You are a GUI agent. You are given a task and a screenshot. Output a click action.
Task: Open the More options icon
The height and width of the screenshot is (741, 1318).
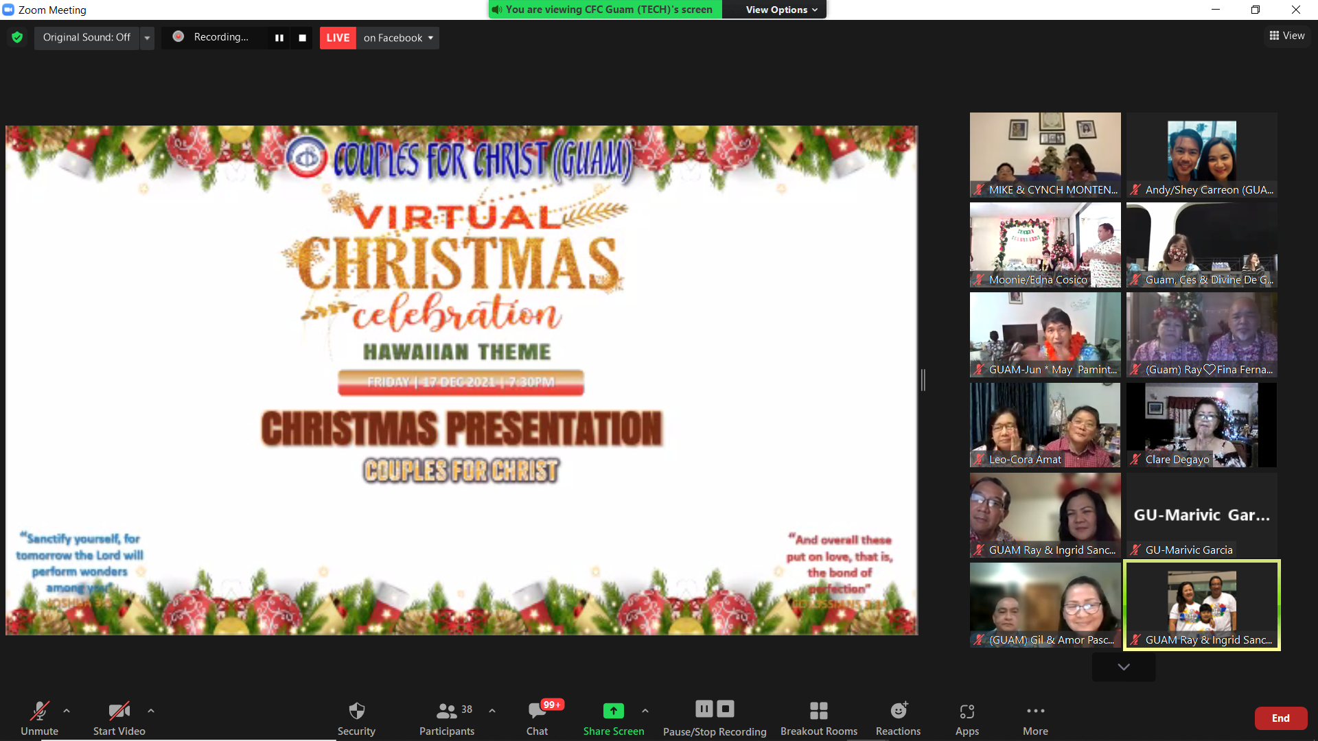click(1035, 711)
